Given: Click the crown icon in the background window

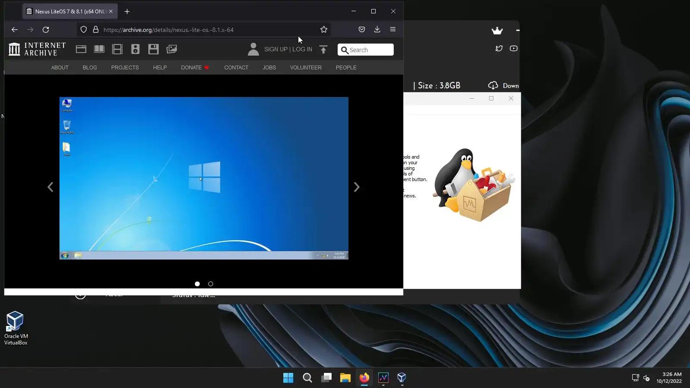Looking at the screenshot, I should click(x=497, y=31).
